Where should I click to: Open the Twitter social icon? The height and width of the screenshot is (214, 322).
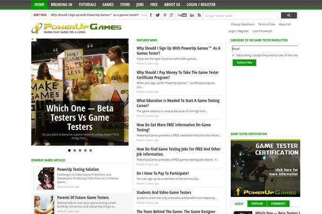[x=158, y=16]
